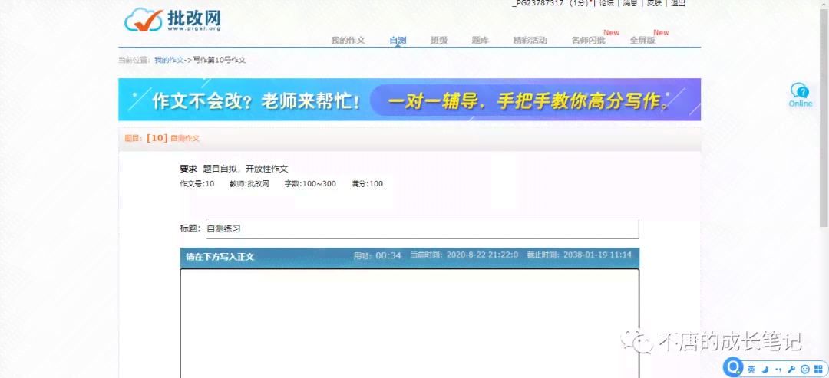This screenshot has height=378, width=829.
Task: Open the 名师闪批 tab
Action: click(x=588, y=40)
